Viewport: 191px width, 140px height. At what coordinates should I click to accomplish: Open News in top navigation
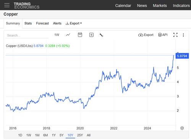click(142, 6)
